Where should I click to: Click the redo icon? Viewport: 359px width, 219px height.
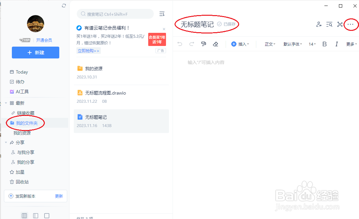[x=192, y=44]
